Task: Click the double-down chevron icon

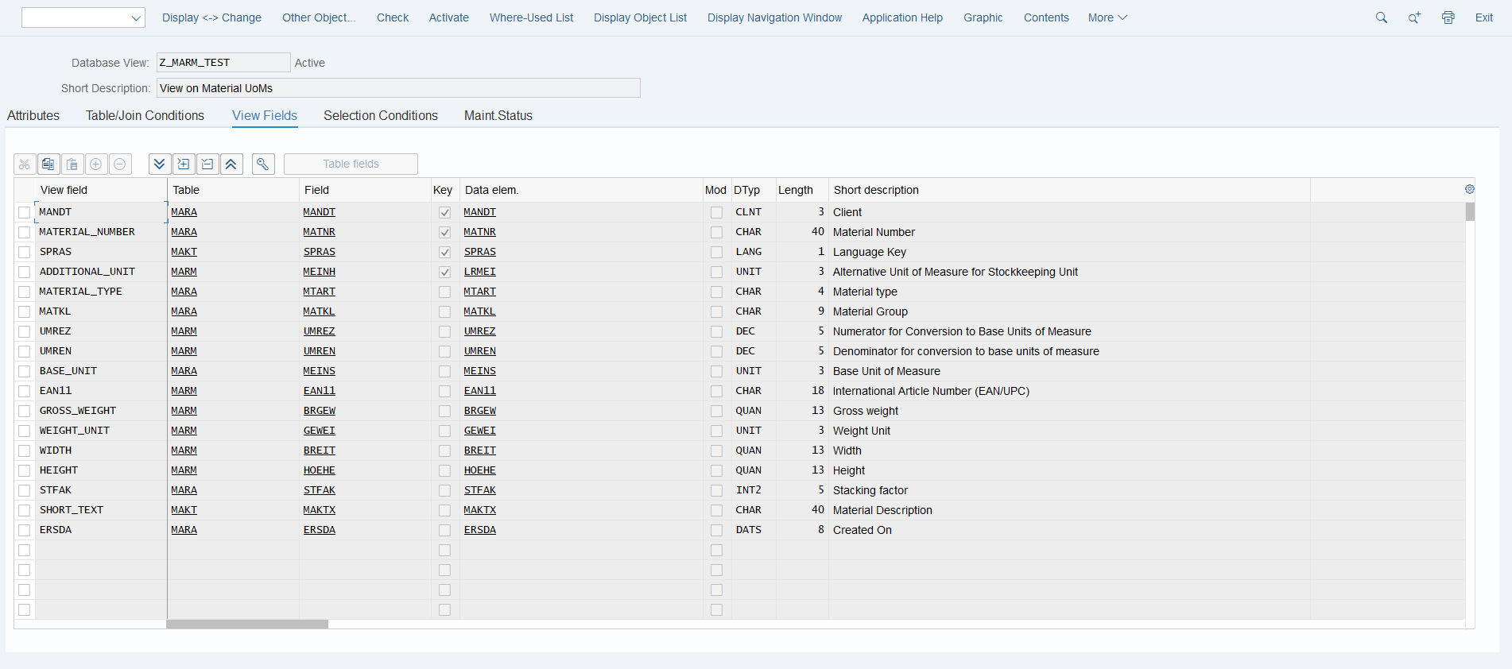Action: 160,164
